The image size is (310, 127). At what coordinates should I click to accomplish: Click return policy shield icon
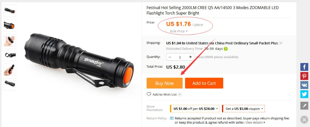172,118
